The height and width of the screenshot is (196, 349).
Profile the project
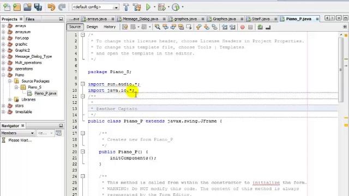(176, 7)
